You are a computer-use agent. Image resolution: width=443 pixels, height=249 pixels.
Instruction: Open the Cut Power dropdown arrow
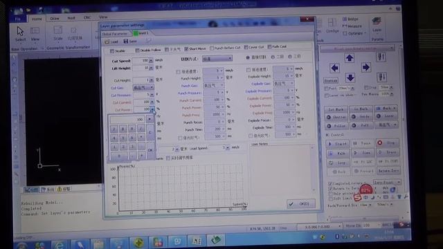coord(152,109)
